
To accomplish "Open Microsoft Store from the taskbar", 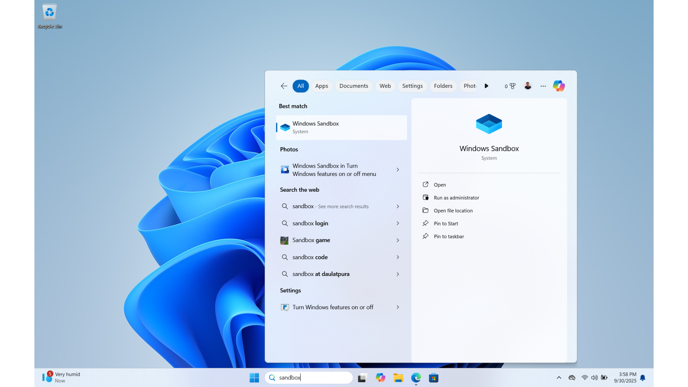I will pyautogui.click(x=434, y=378).
